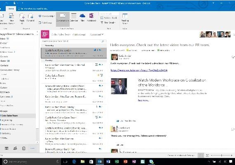This screenshot has width=235, height=165.
Task: Open the New Items ribbon button
Action: (x=12, y=19)
